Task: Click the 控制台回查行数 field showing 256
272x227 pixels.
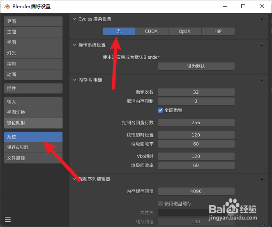Action: (x=196, y=123)
